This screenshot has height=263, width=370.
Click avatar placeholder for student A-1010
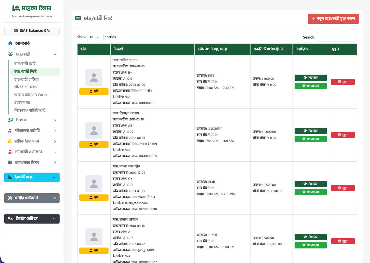tap(94, 78)
